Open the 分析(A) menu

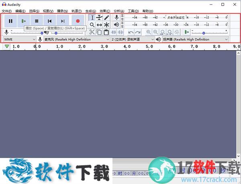coord(119,11)
